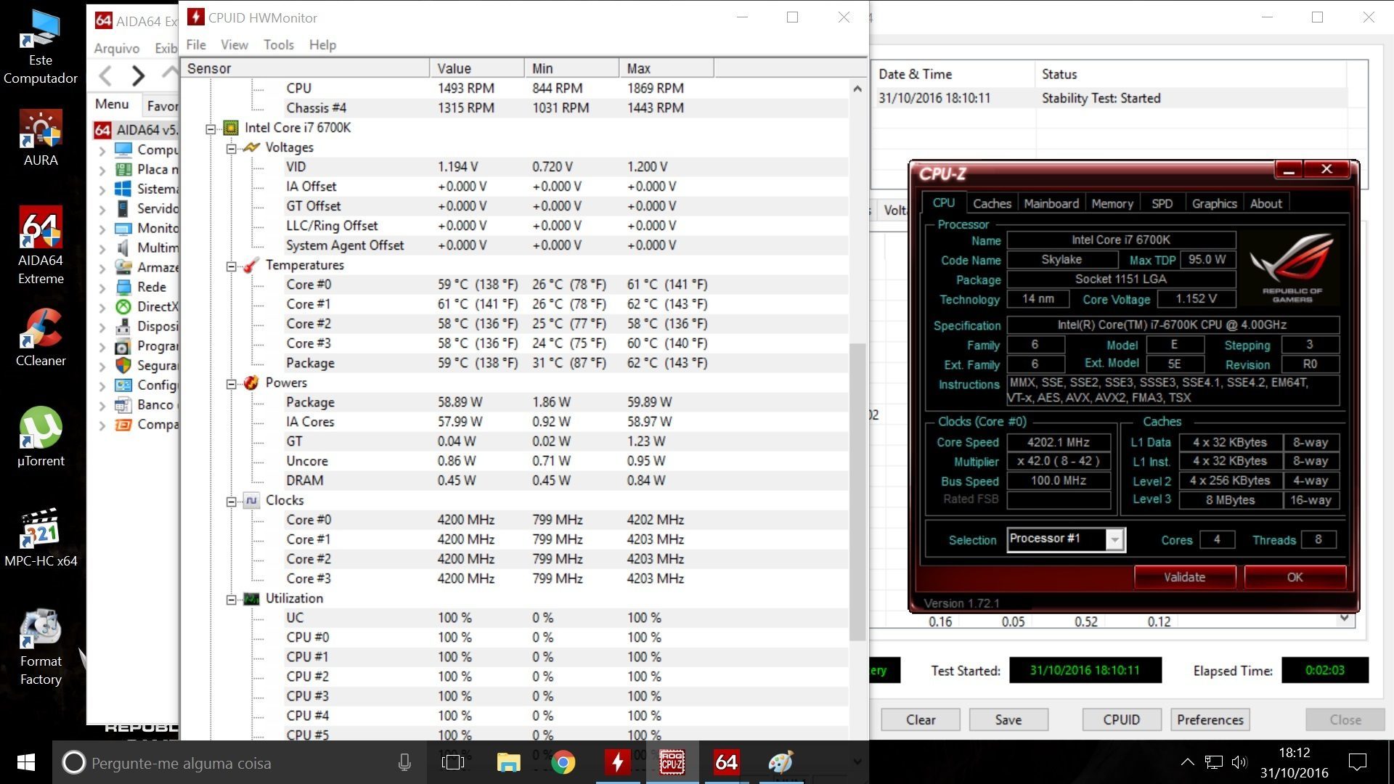Collapse the Clocks tree node
The width and height of the screenshot is (1394, 784).
[231, 501]
